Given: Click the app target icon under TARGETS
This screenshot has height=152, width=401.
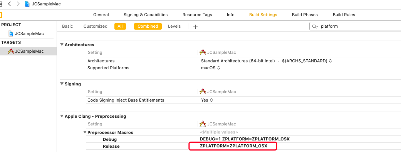Looking at the screenshot, I should 11,51.
